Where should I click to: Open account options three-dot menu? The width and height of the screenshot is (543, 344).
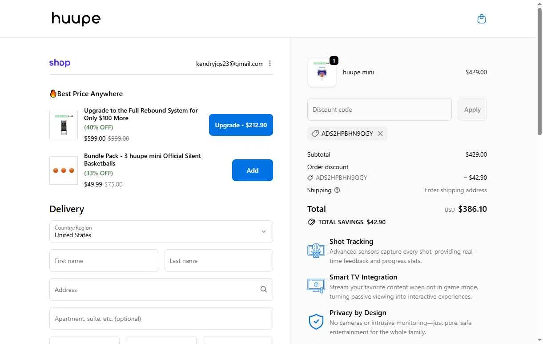coord(270,63)
